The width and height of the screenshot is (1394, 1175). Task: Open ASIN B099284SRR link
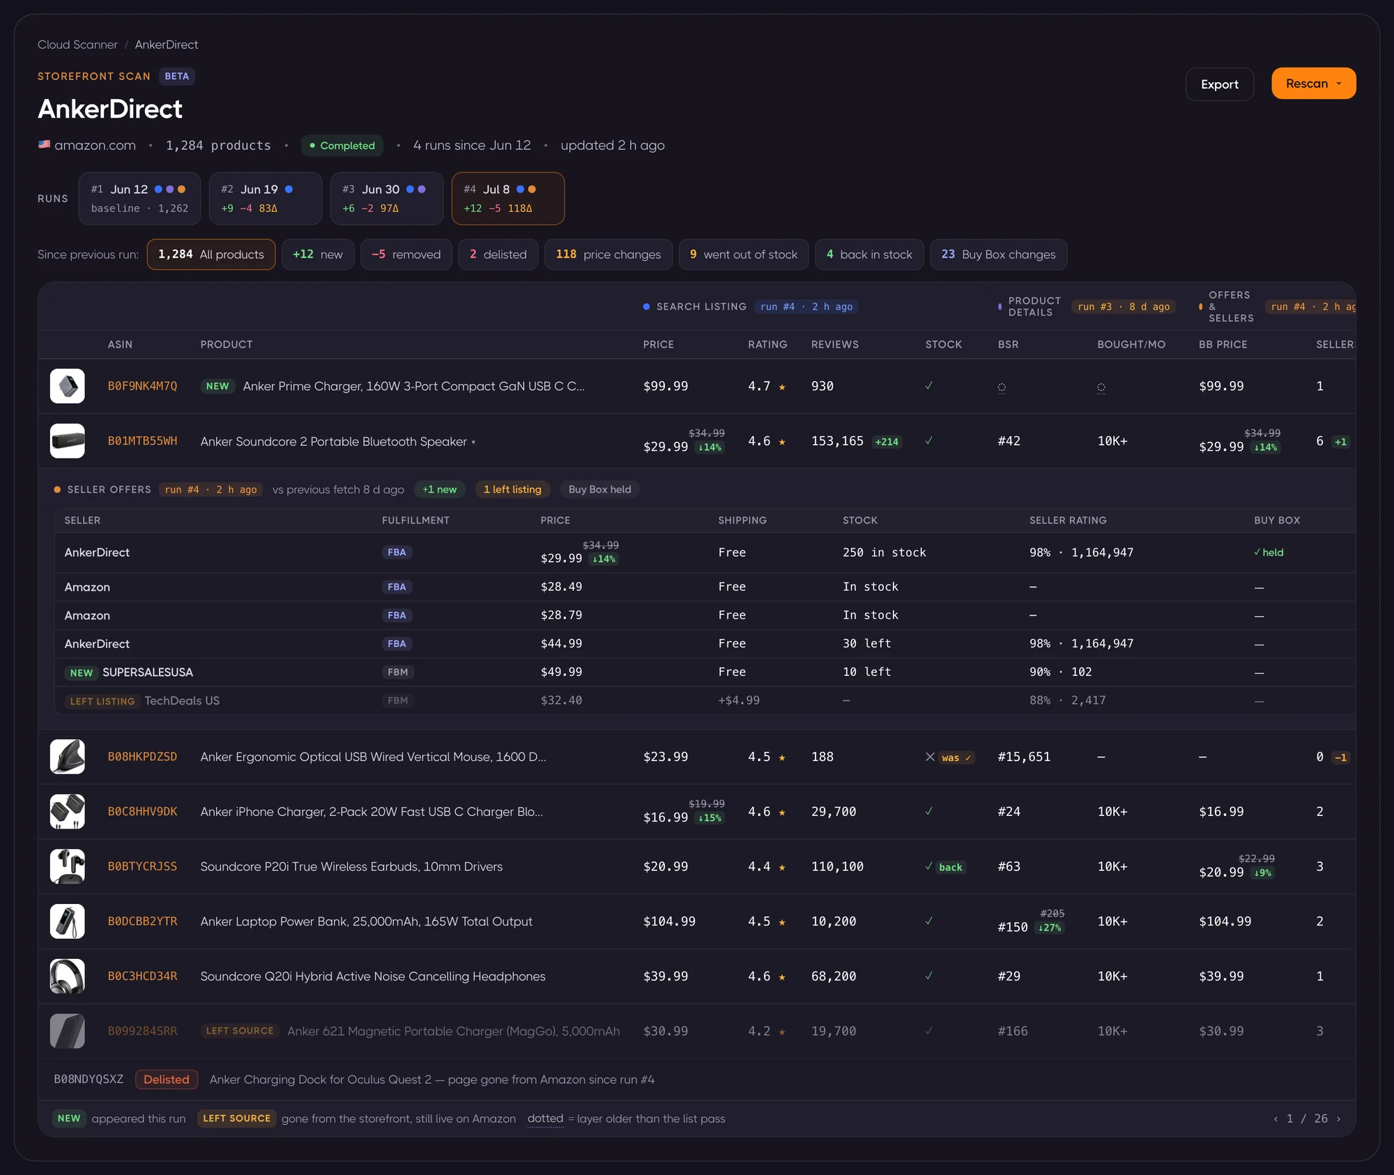(x=142, y=1031)
